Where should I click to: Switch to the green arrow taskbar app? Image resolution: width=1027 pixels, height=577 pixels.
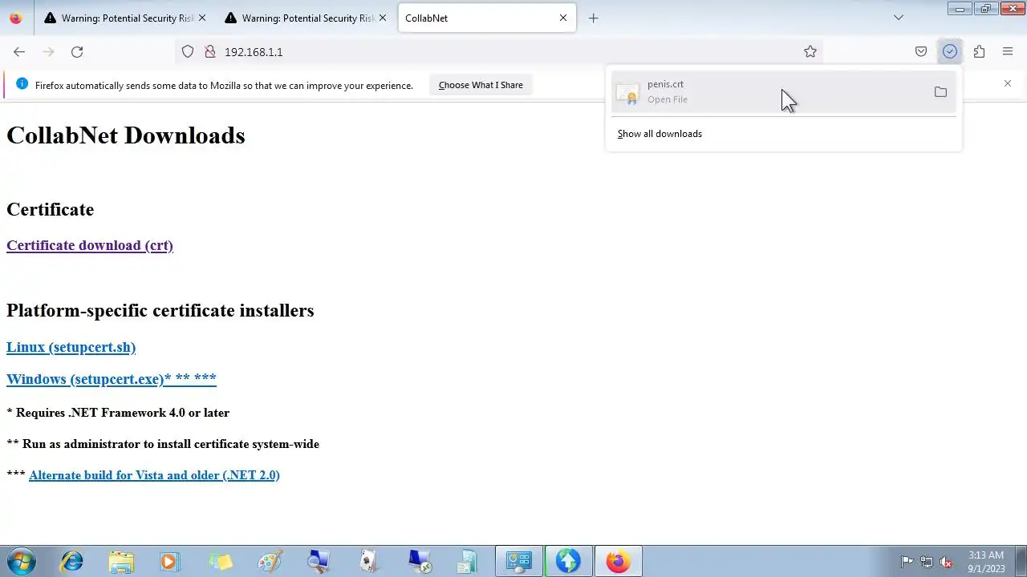tap(568, 561)
